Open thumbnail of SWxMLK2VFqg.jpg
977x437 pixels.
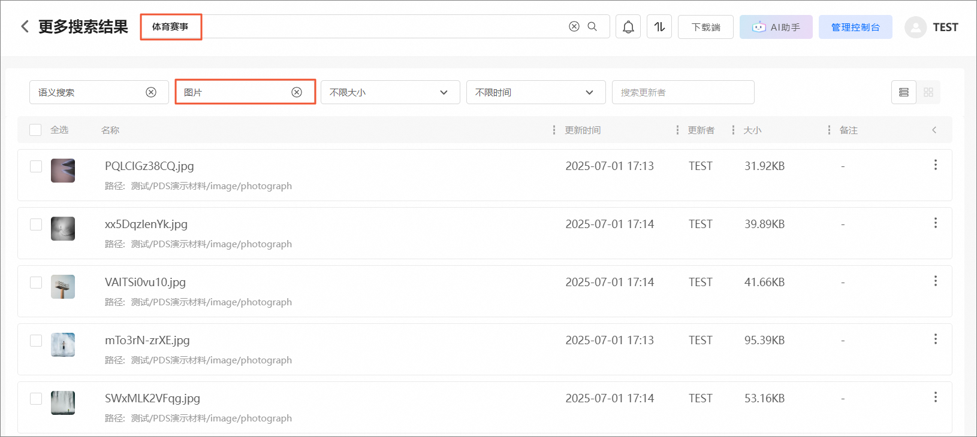pyautogui.click(x=63, y=403)
